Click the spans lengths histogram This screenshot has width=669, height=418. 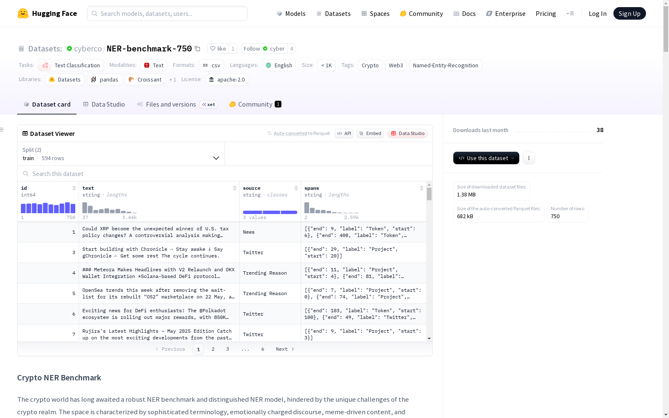click(x=332, y=208)
